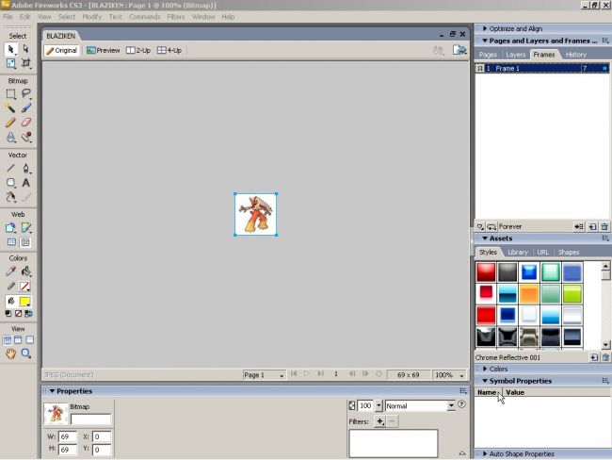Collapse the Symbol Properties panel

[x=485, y=381]
